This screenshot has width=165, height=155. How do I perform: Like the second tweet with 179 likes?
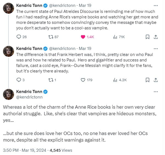86,80
